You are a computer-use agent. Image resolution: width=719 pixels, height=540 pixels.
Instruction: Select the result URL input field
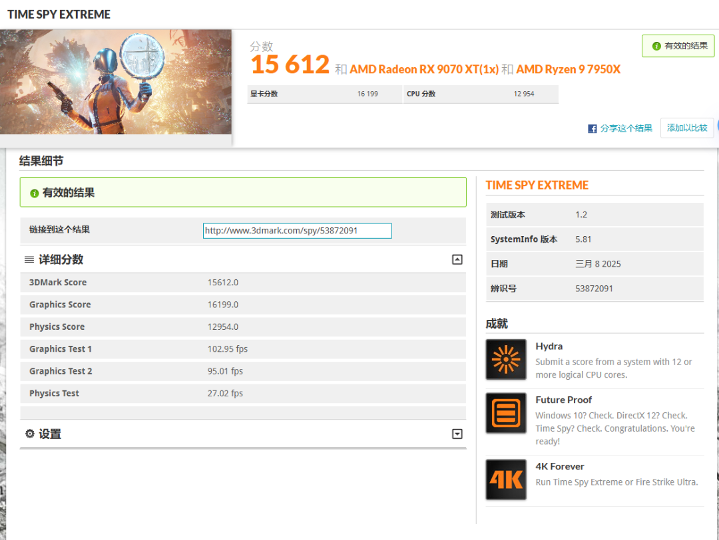(x=297, y=231)
